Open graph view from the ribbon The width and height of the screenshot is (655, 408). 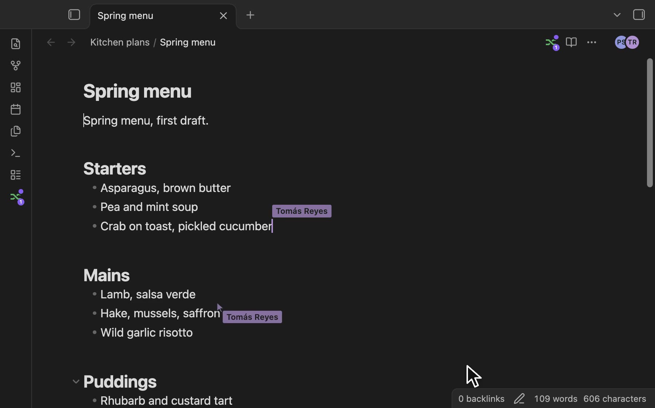click(x=16, y=66)
